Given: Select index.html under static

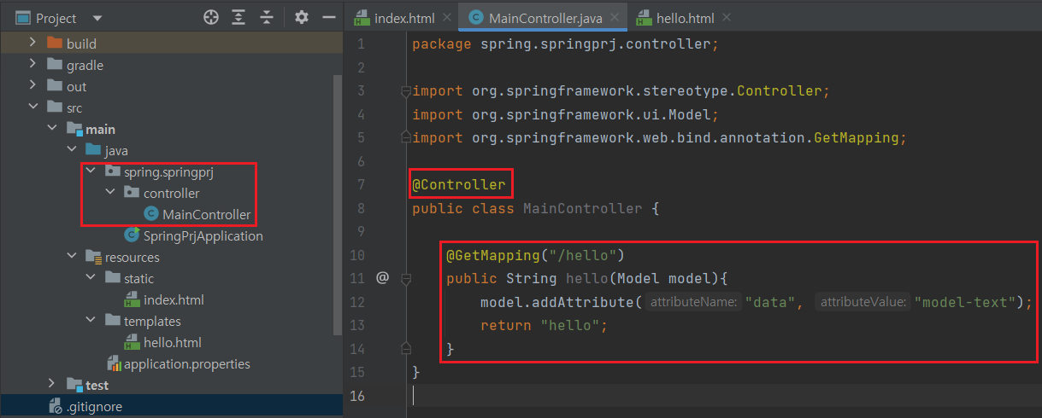Looking at the screenshot, I should coord(174,300).
